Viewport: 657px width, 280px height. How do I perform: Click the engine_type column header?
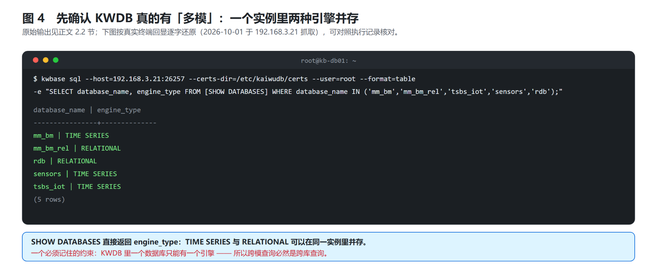pos(119,110)
